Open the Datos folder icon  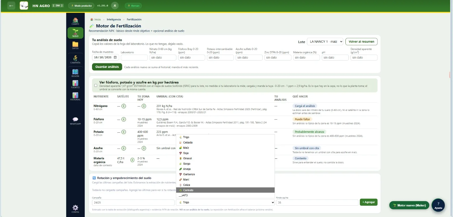click(75, 45)
